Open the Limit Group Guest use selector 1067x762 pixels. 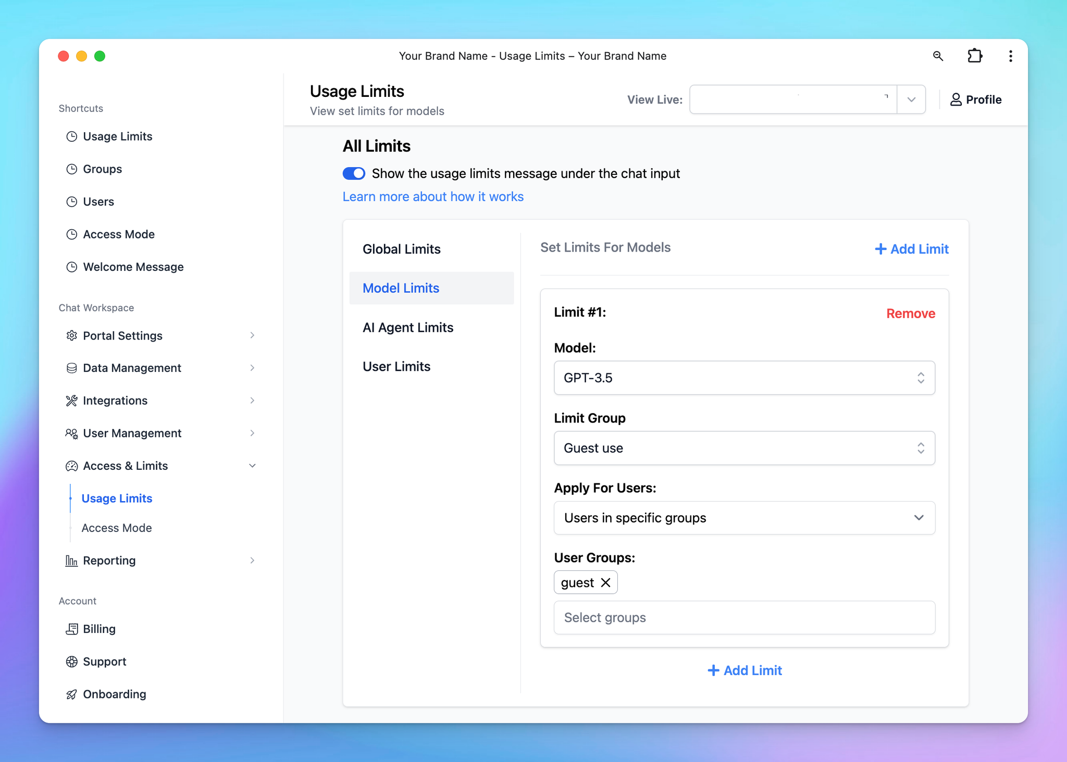point(745,448)
